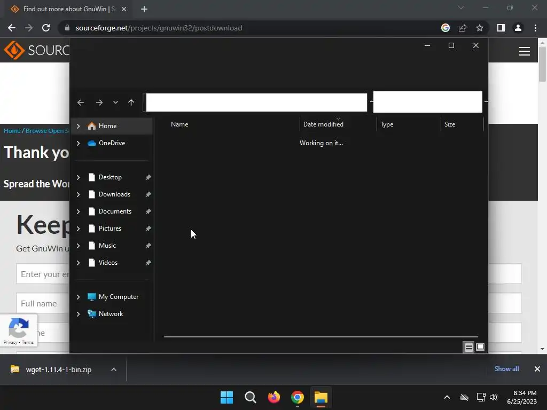Bookmark this page with star icon

coord(480,28)
